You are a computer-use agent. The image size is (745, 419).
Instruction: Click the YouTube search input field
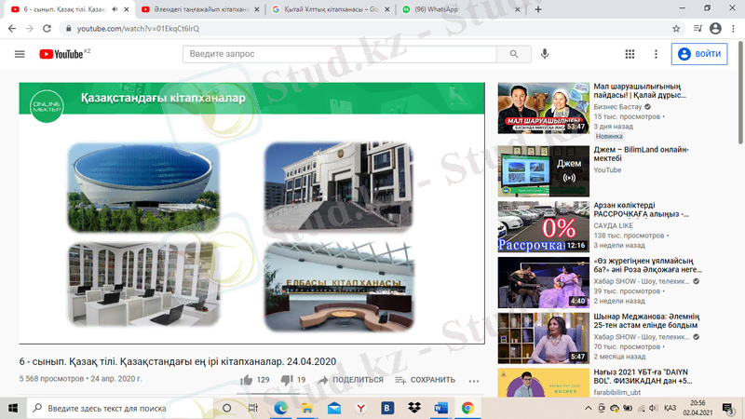tap(340, 54)
